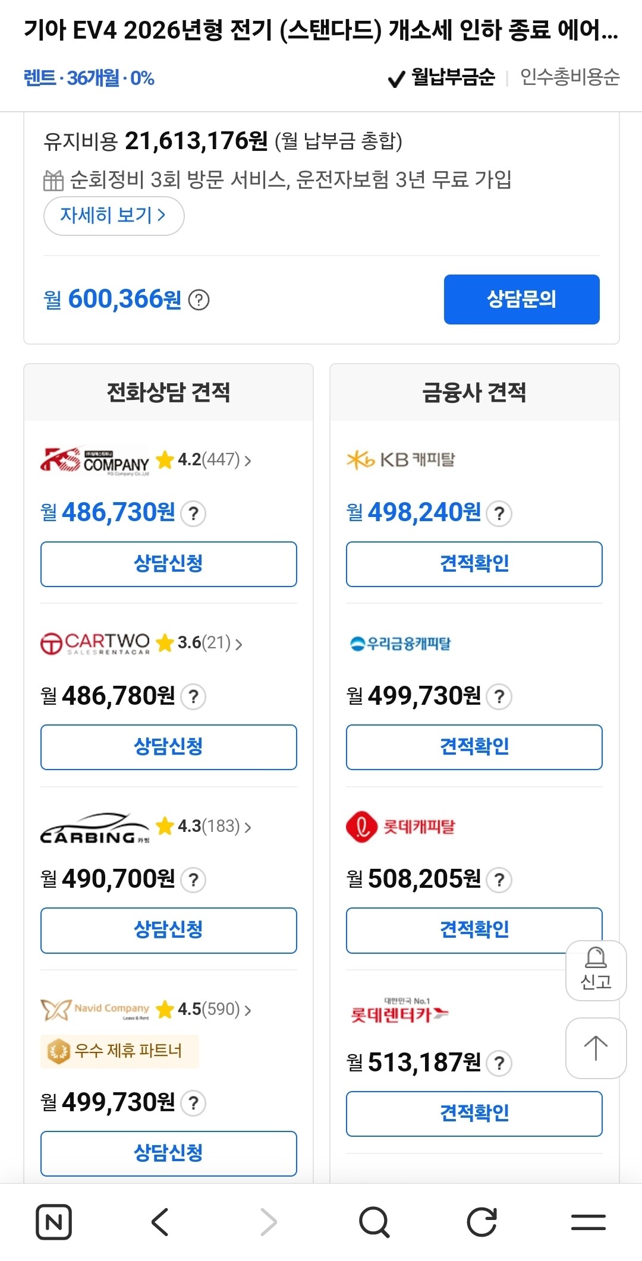Jump to top with the up-arrow button
The width and height of the screenshot is (642, 1261).
[596, 1048]
